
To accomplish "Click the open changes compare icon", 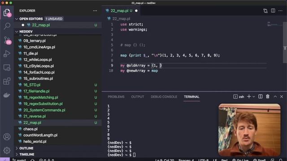I will click(265, 11).
